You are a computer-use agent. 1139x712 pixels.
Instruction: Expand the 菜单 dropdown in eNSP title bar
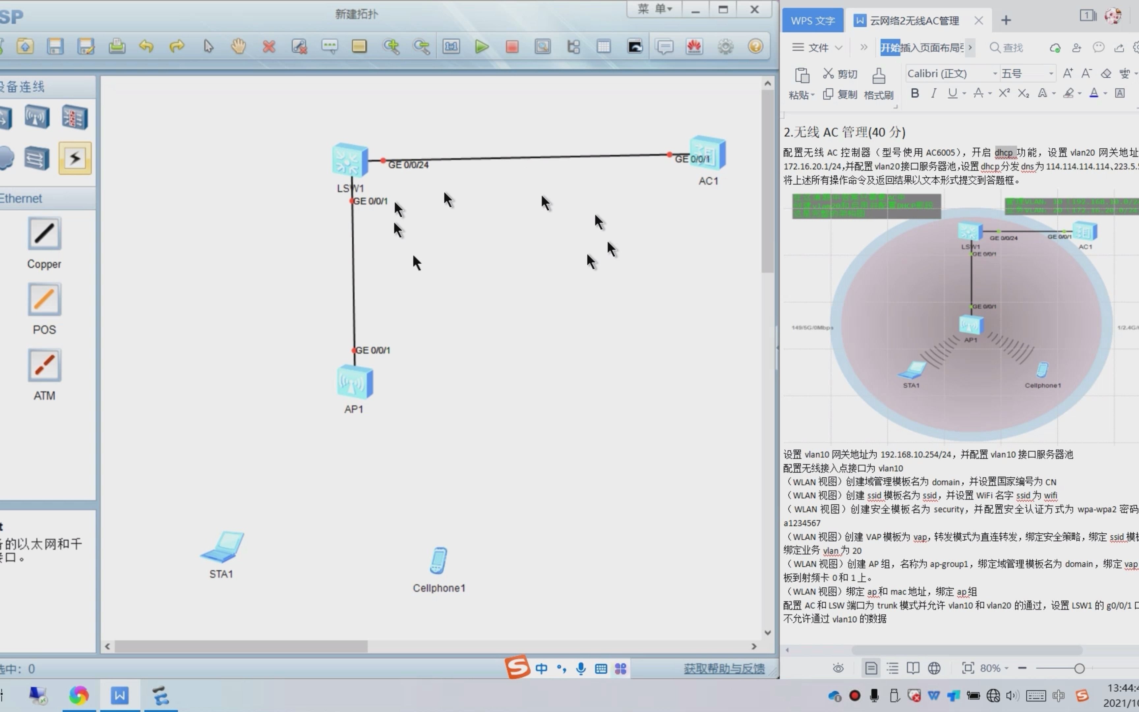tap(655, 9)
